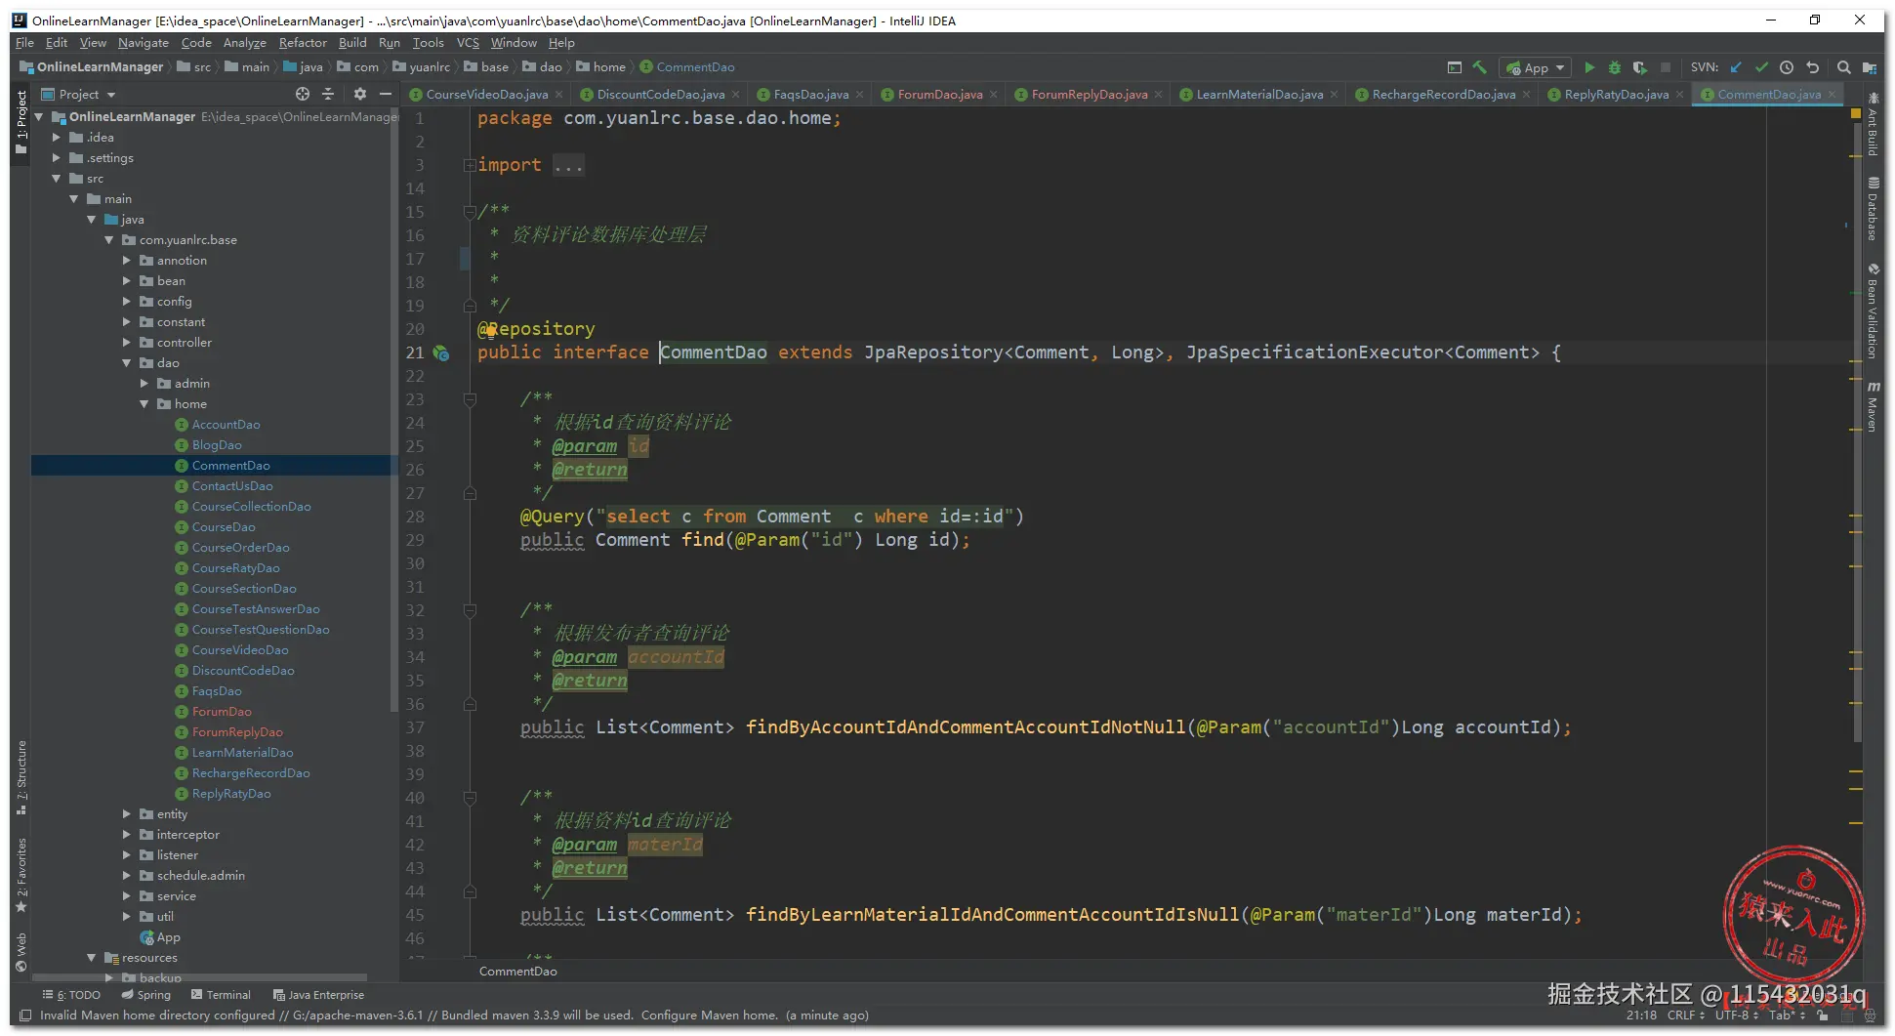Open the Refactor menu
The height and width of the screenshot is (1036, 1895).
(x=303, y=43)
